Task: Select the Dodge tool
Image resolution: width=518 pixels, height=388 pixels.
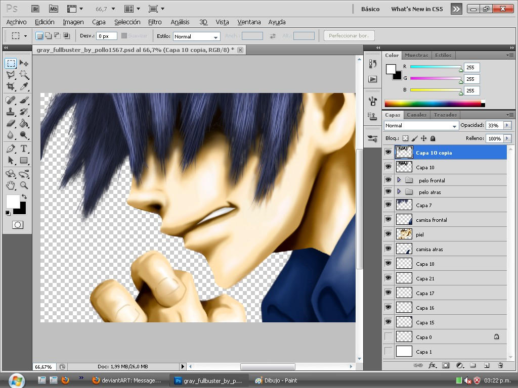Action: (24, 135)
